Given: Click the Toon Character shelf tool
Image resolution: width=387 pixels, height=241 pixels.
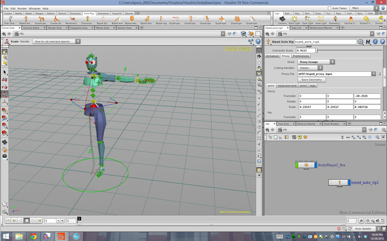Looking at the screenshot, I should pyautogui.click(x=11, y=20).
